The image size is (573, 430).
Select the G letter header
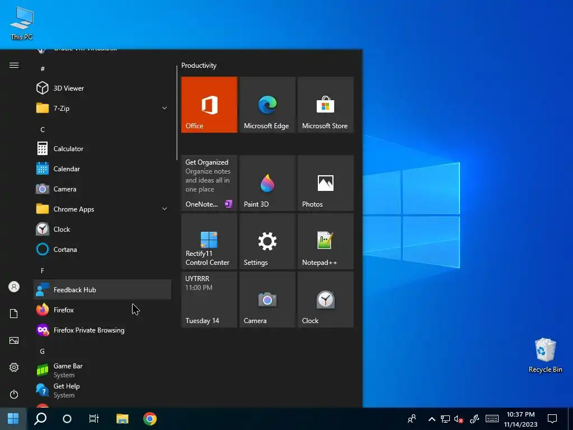pyautogui.click(x=43, y=351)
